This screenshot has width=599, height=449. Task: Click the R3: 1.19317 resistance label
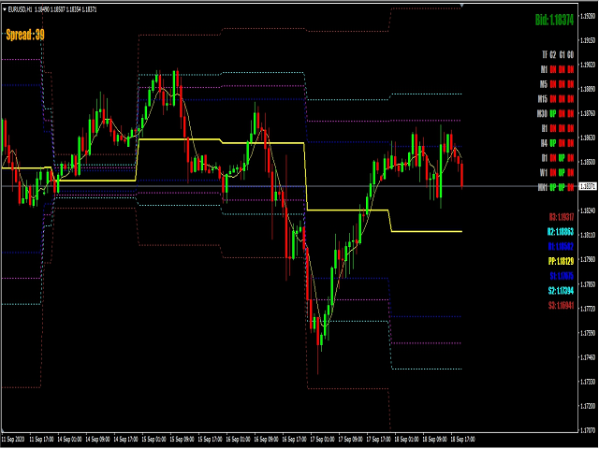point(562,217)
